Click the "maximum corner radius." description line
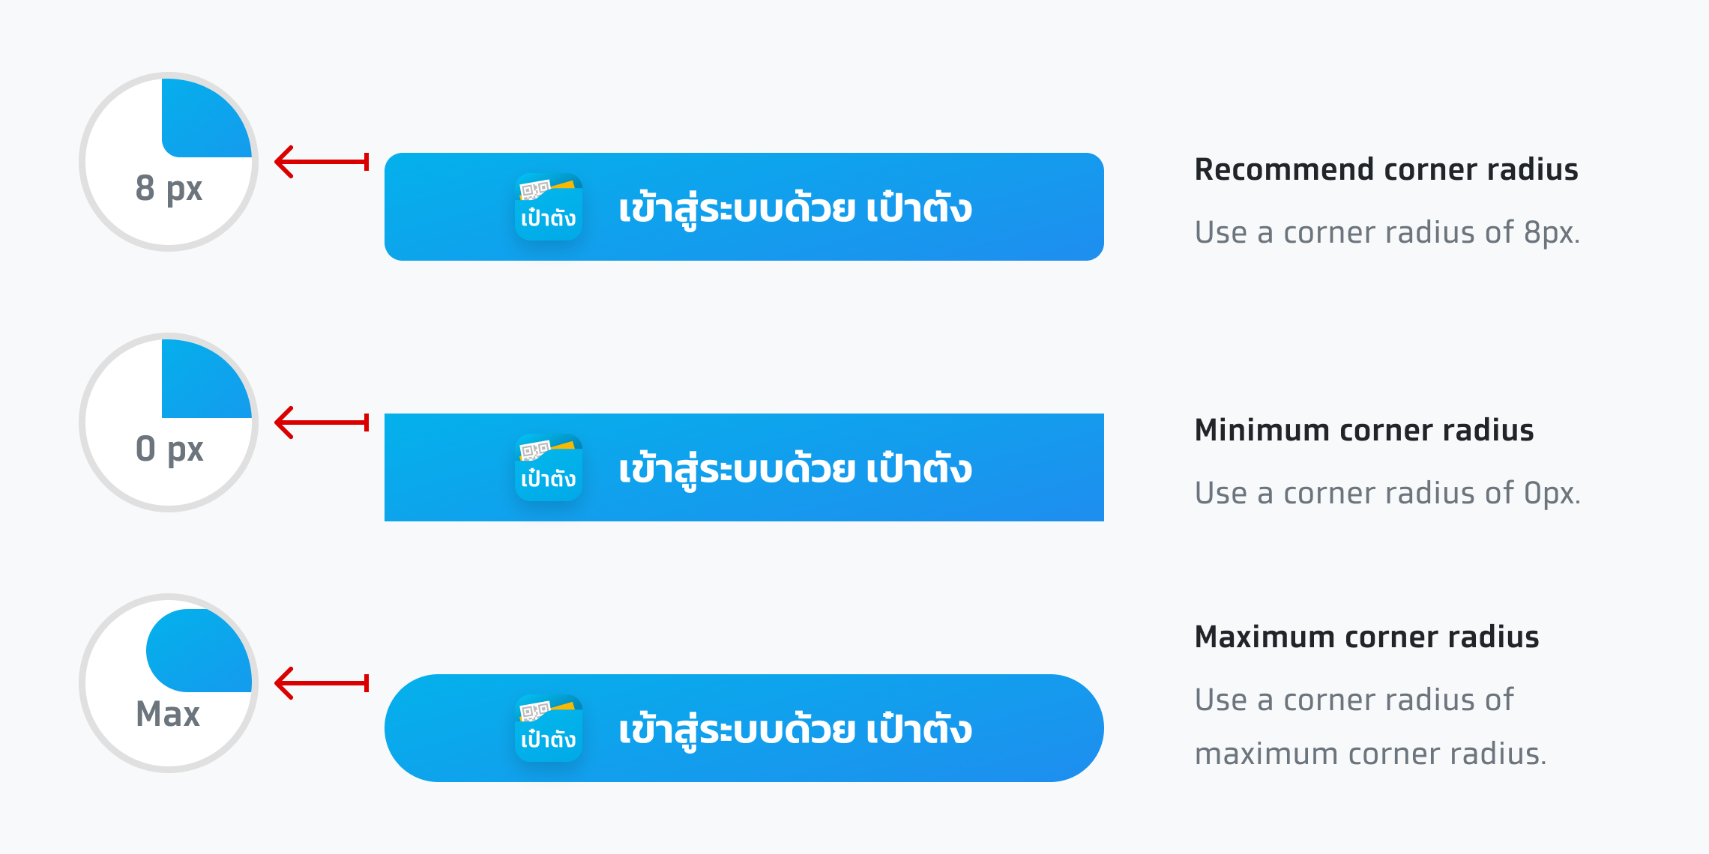 1370,754
